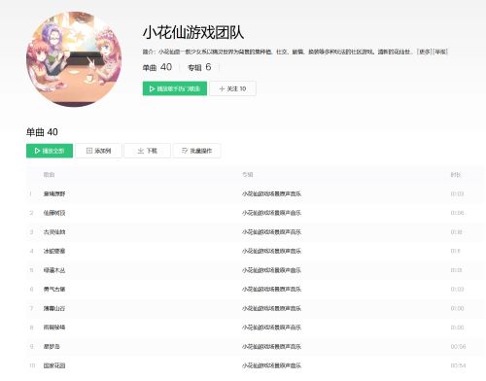
Task: Open the album link on song row 10
Action: [271, 365]
